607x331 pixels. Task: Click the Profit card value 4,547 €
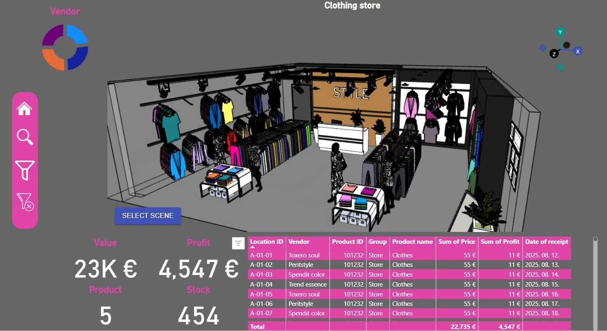[198, 269]
